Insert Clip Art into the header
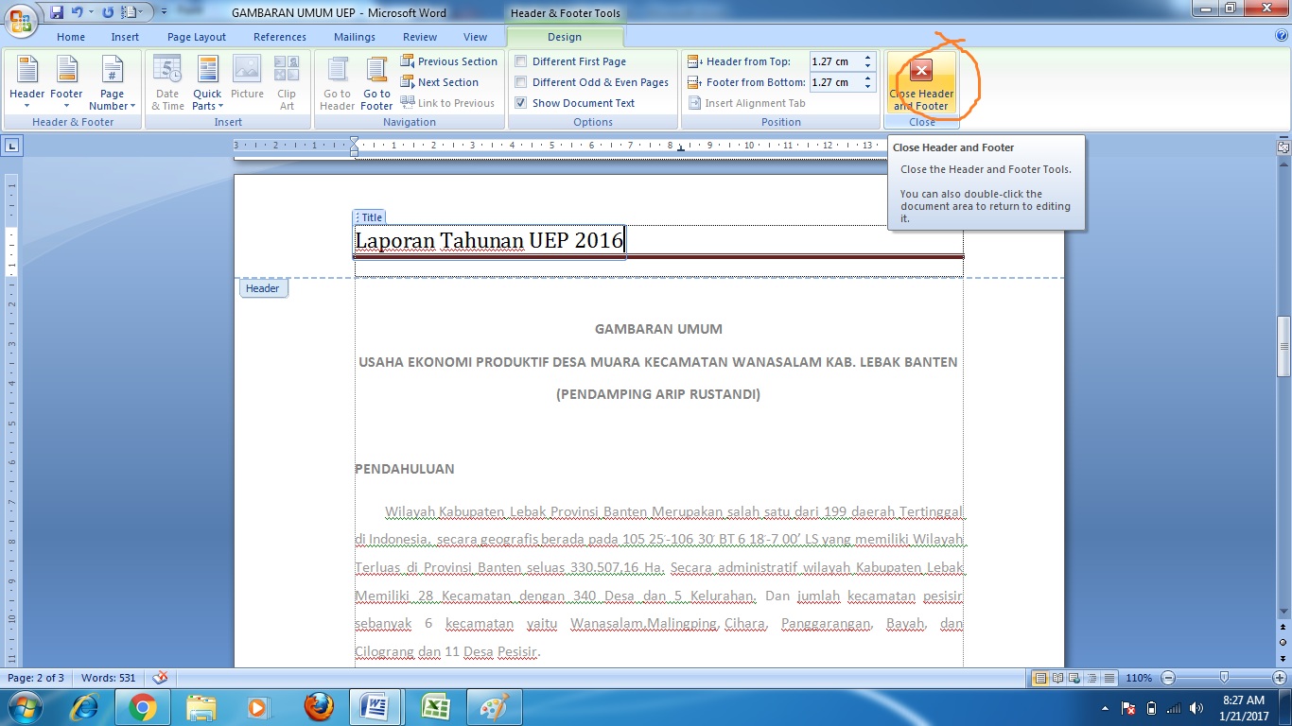This screenshot has width=1292, height=726. pyautogui.click(x=287, y=83)
